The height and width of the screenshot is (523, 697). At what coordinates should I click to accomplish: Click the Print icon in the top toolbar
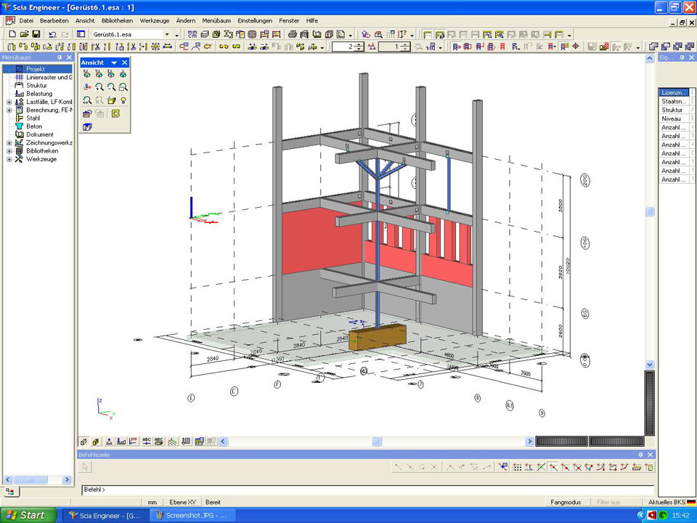293,34
